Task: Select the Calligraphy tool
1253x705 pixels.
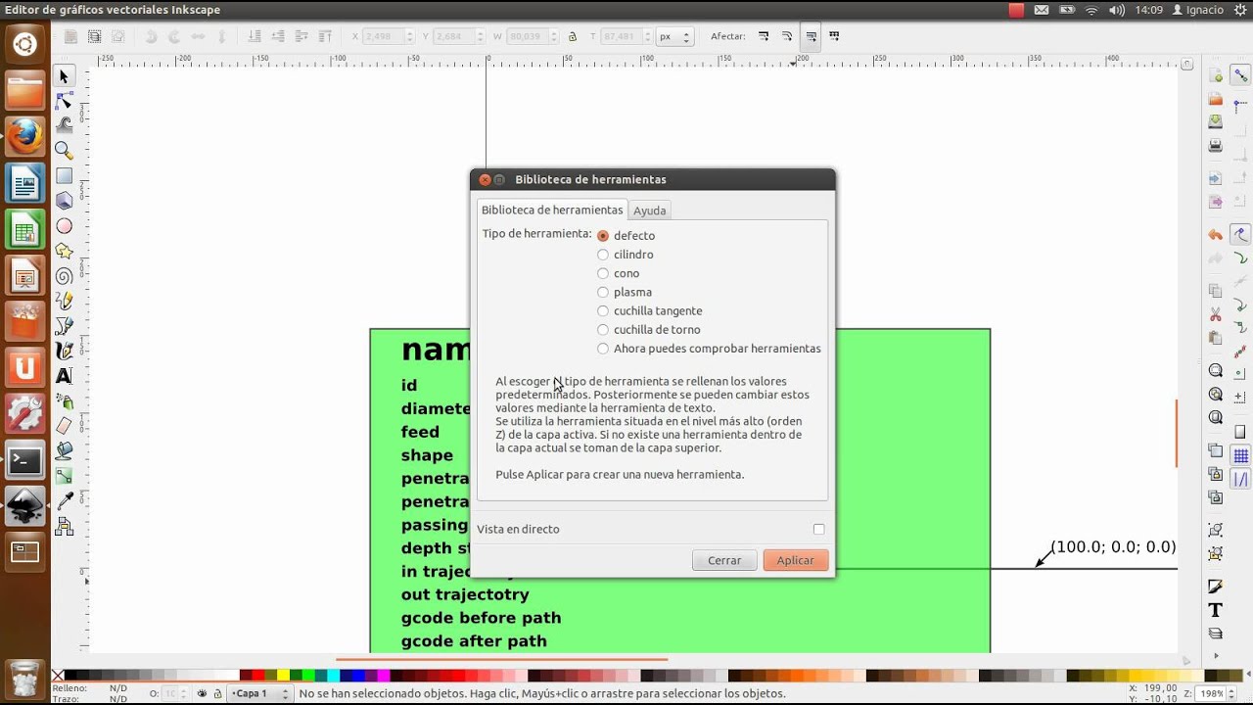Action: tap(65, 351)
